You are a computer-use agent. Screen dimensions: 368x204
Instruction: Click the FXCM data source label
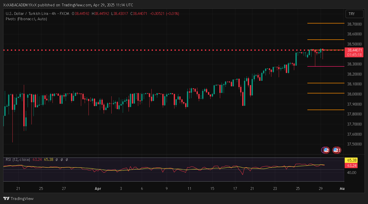(66, 14)
